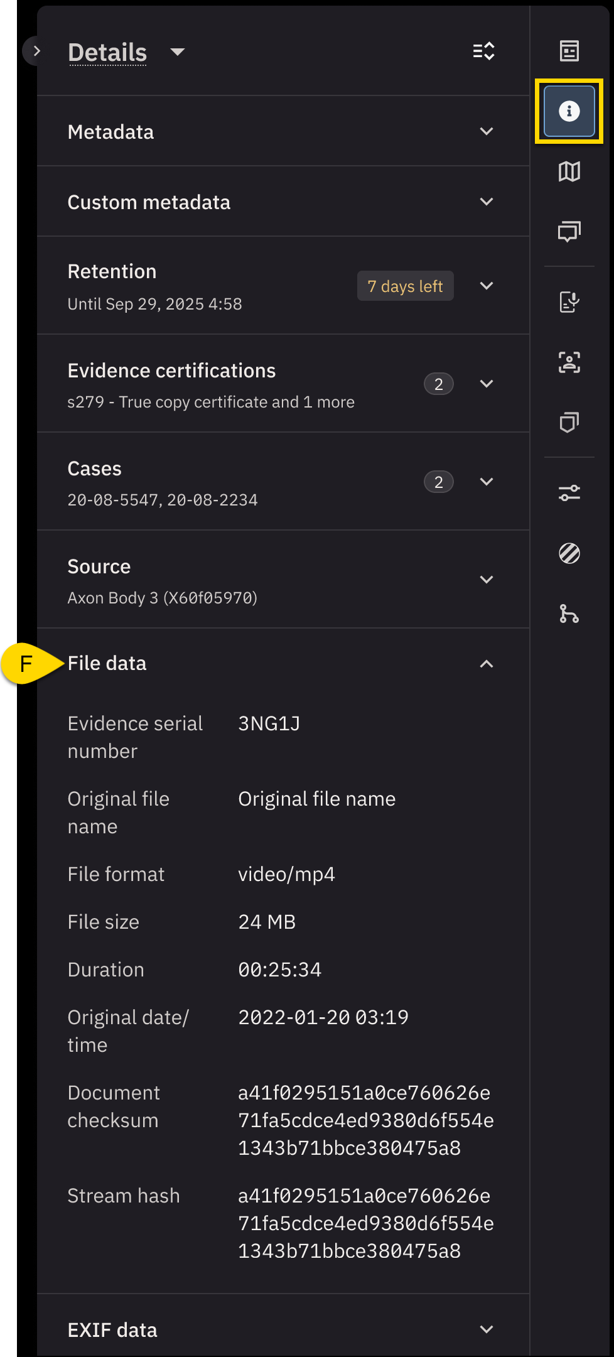The width and height of the screenshot is (614, 1357).
Task: Expand the Retention section chevron
Action: pos(486,286)
